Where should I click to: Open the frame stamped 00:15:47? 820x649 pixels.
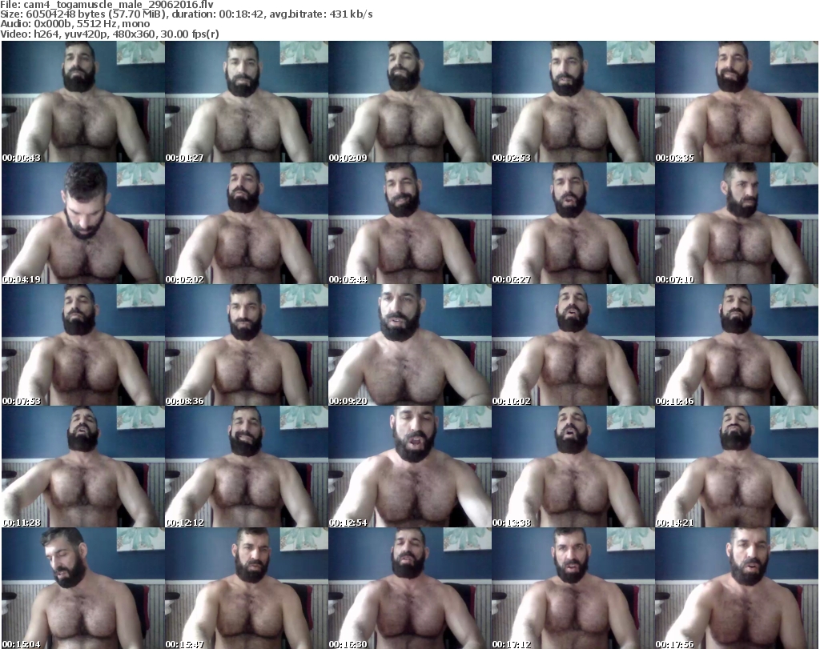(x=247, y=588)
